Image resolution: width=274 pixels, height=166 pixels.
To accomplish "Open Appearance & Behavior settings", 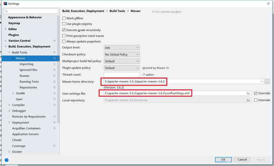I will pyautogui.click(x=25, y=17).
